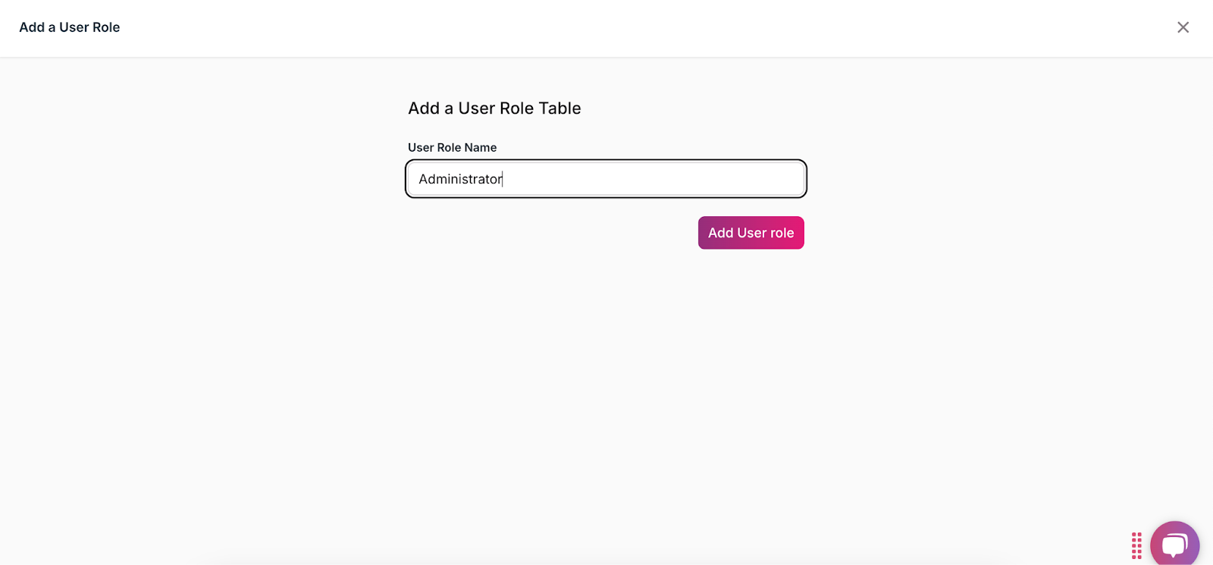Screen dimensions: 1213x565
Task: Click the page title in the top bar
Action: pos(70,27)
